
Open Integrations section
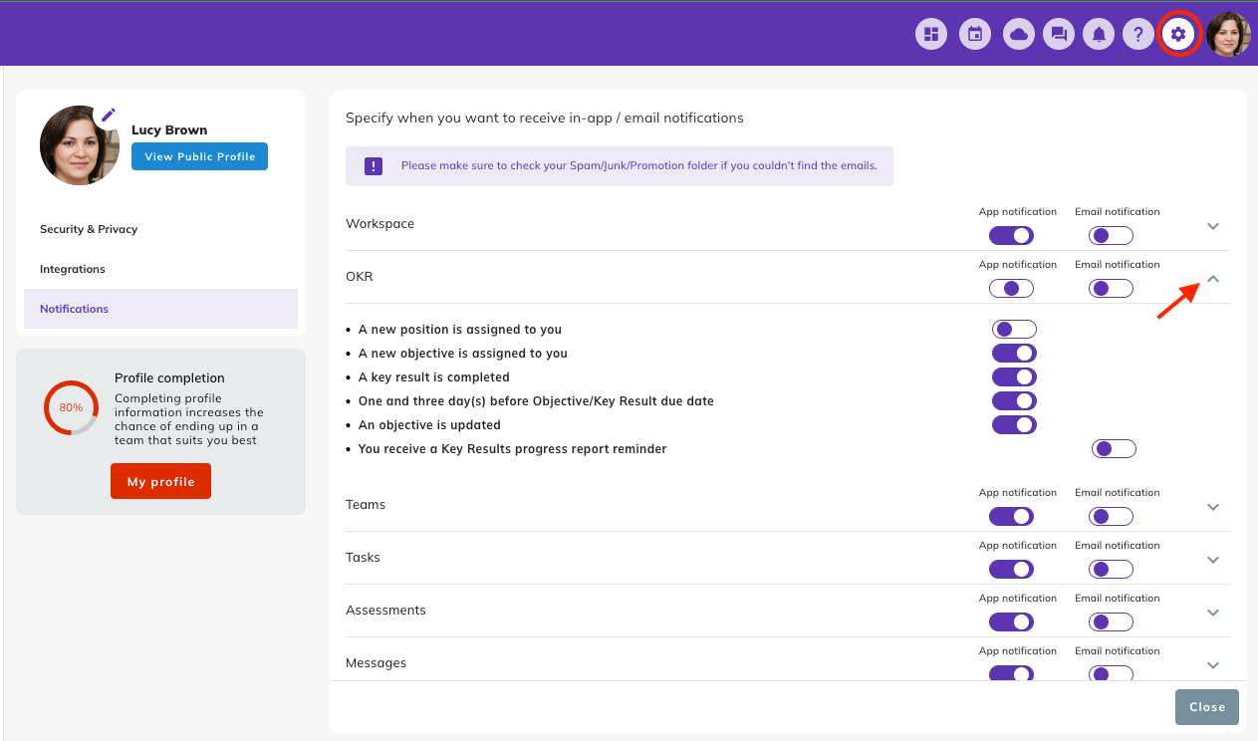tap(160, 269)
